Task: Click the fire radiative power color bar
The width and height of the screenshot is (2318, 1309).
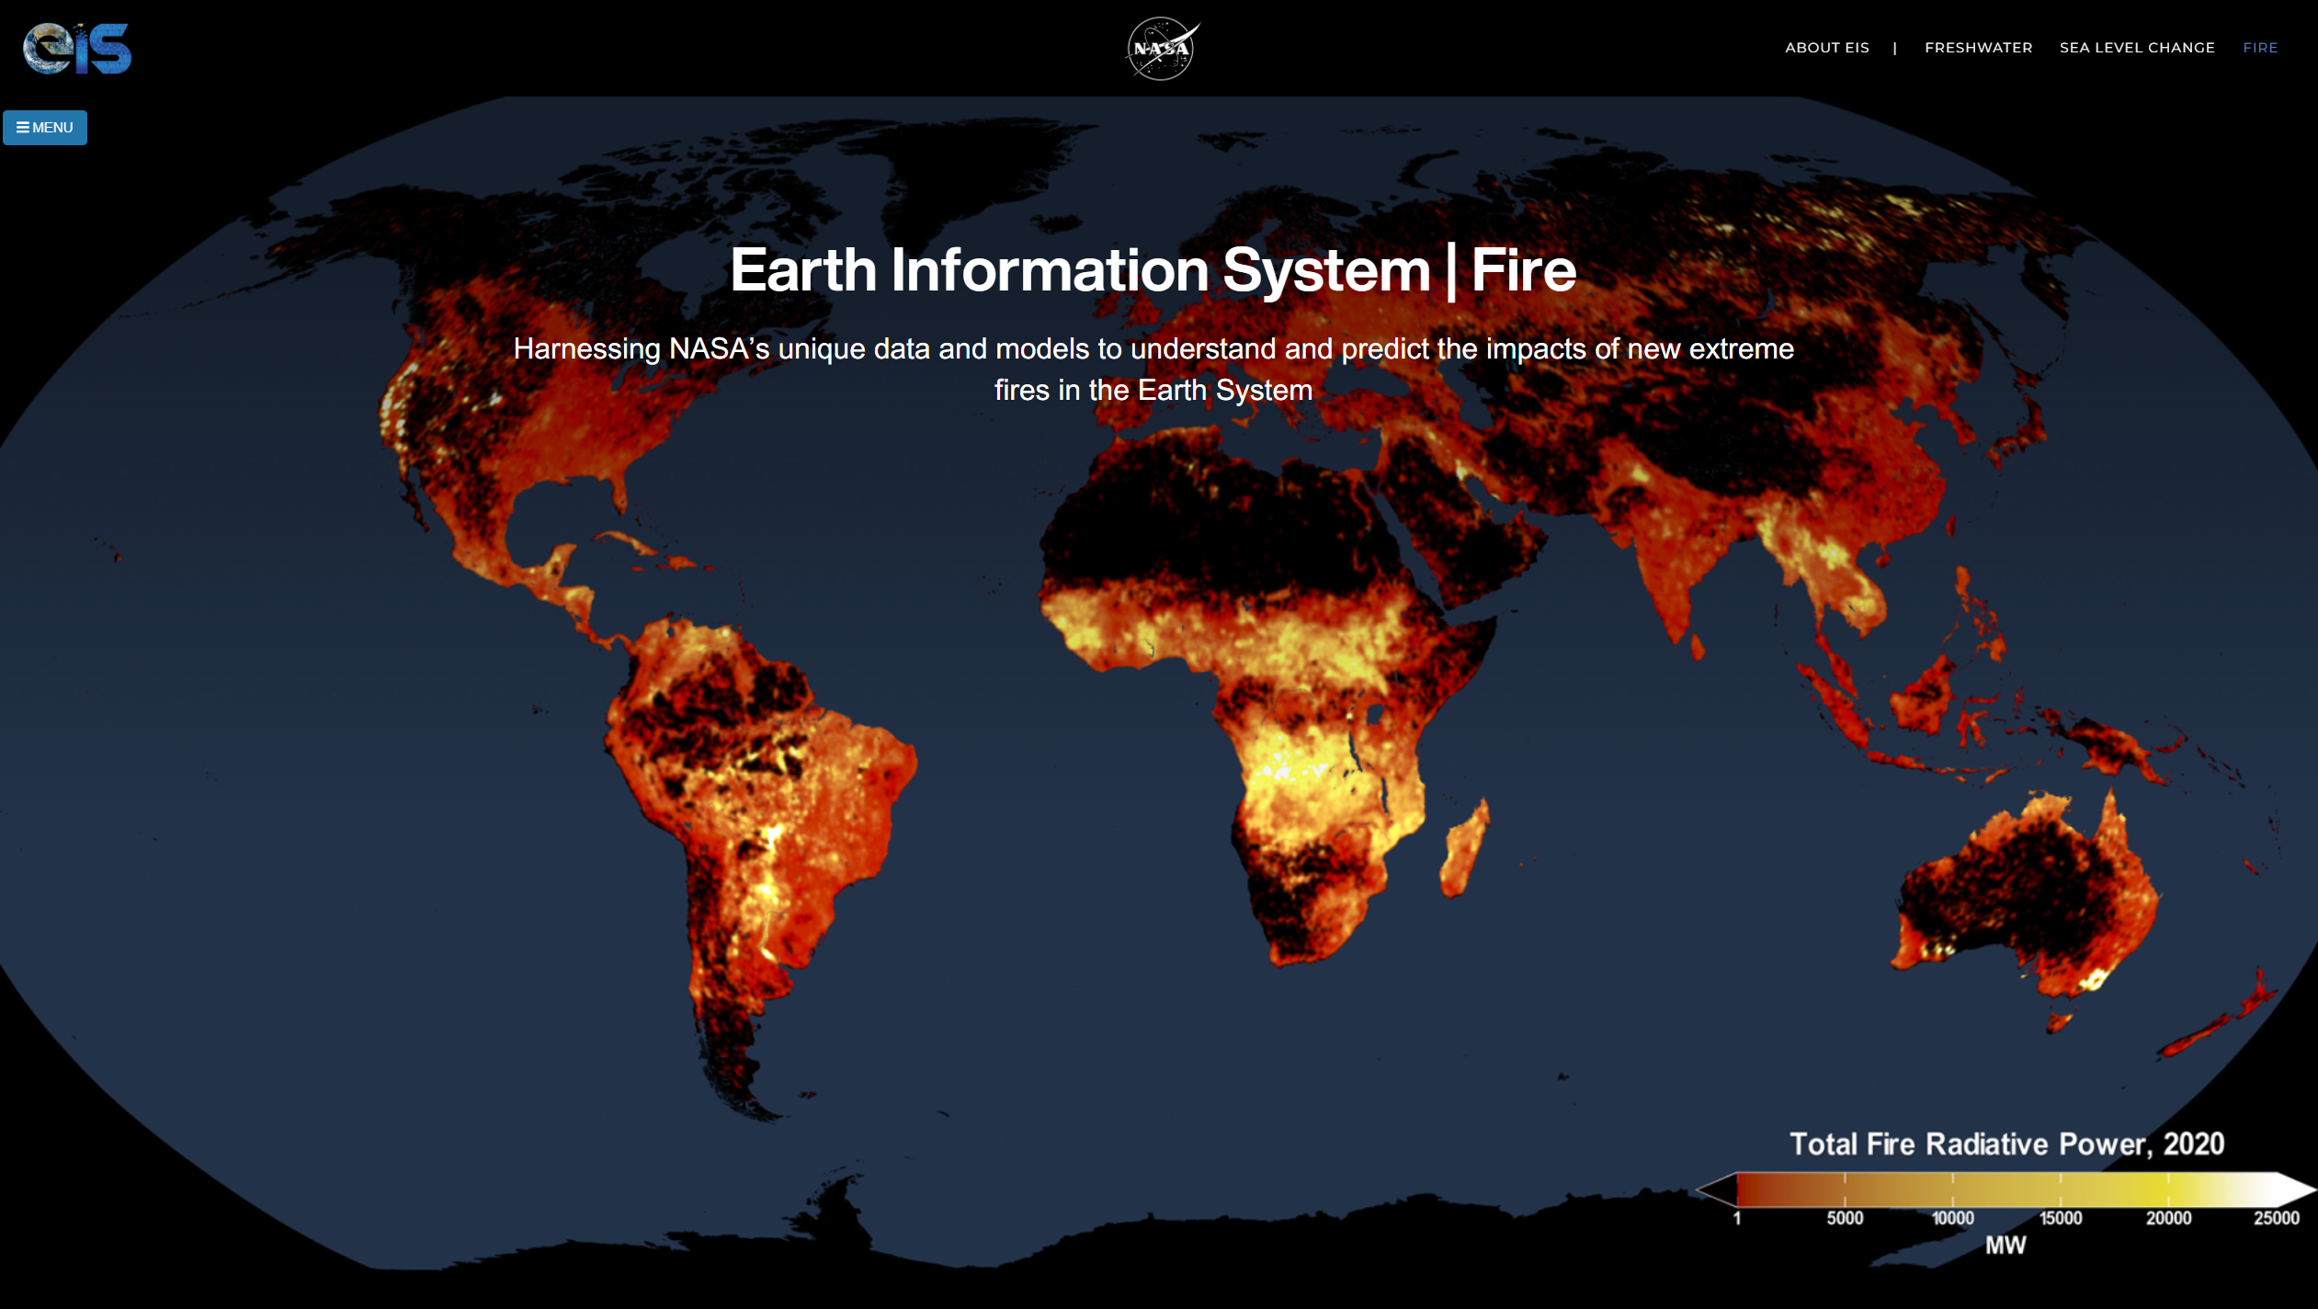Action: pyautogui.click(x=2006, y=1189)
